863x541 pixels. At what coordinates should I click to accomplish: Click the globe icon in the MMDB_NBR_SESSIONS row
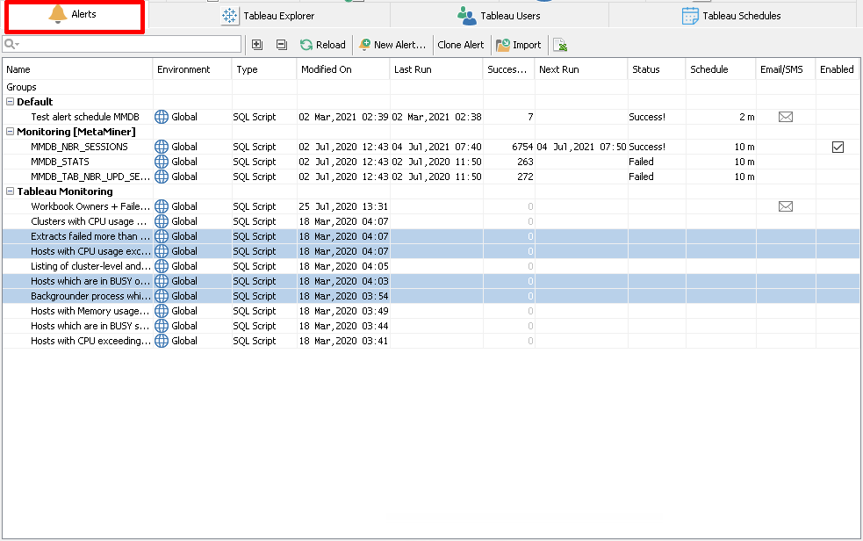(162, 147)
